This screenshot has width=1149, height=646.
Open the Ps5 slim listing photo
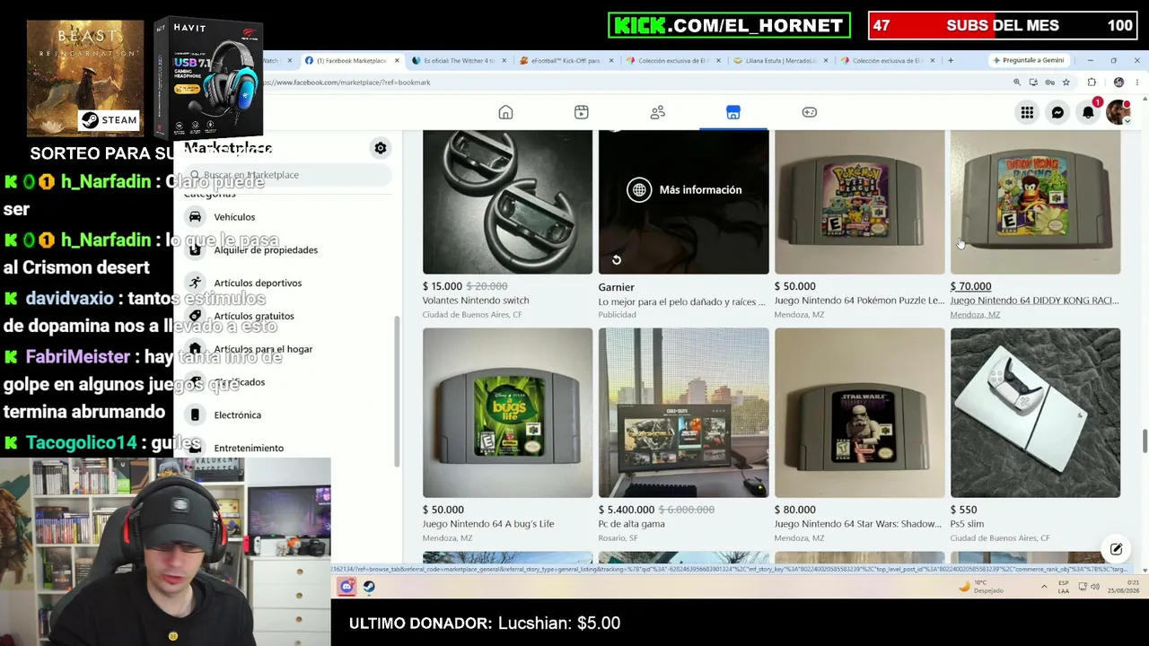point(1036,413)
